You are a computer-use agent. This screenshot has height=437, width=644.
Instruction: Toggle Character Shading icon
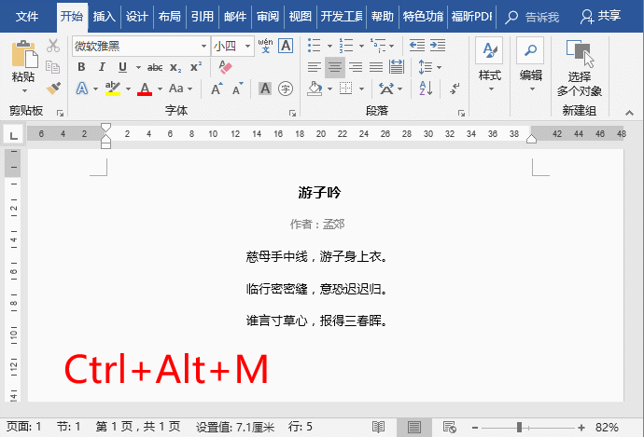point(265,89)
